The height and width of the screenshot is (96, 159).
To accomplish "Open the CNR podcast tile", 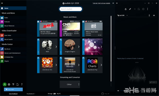I will (70, 28).
